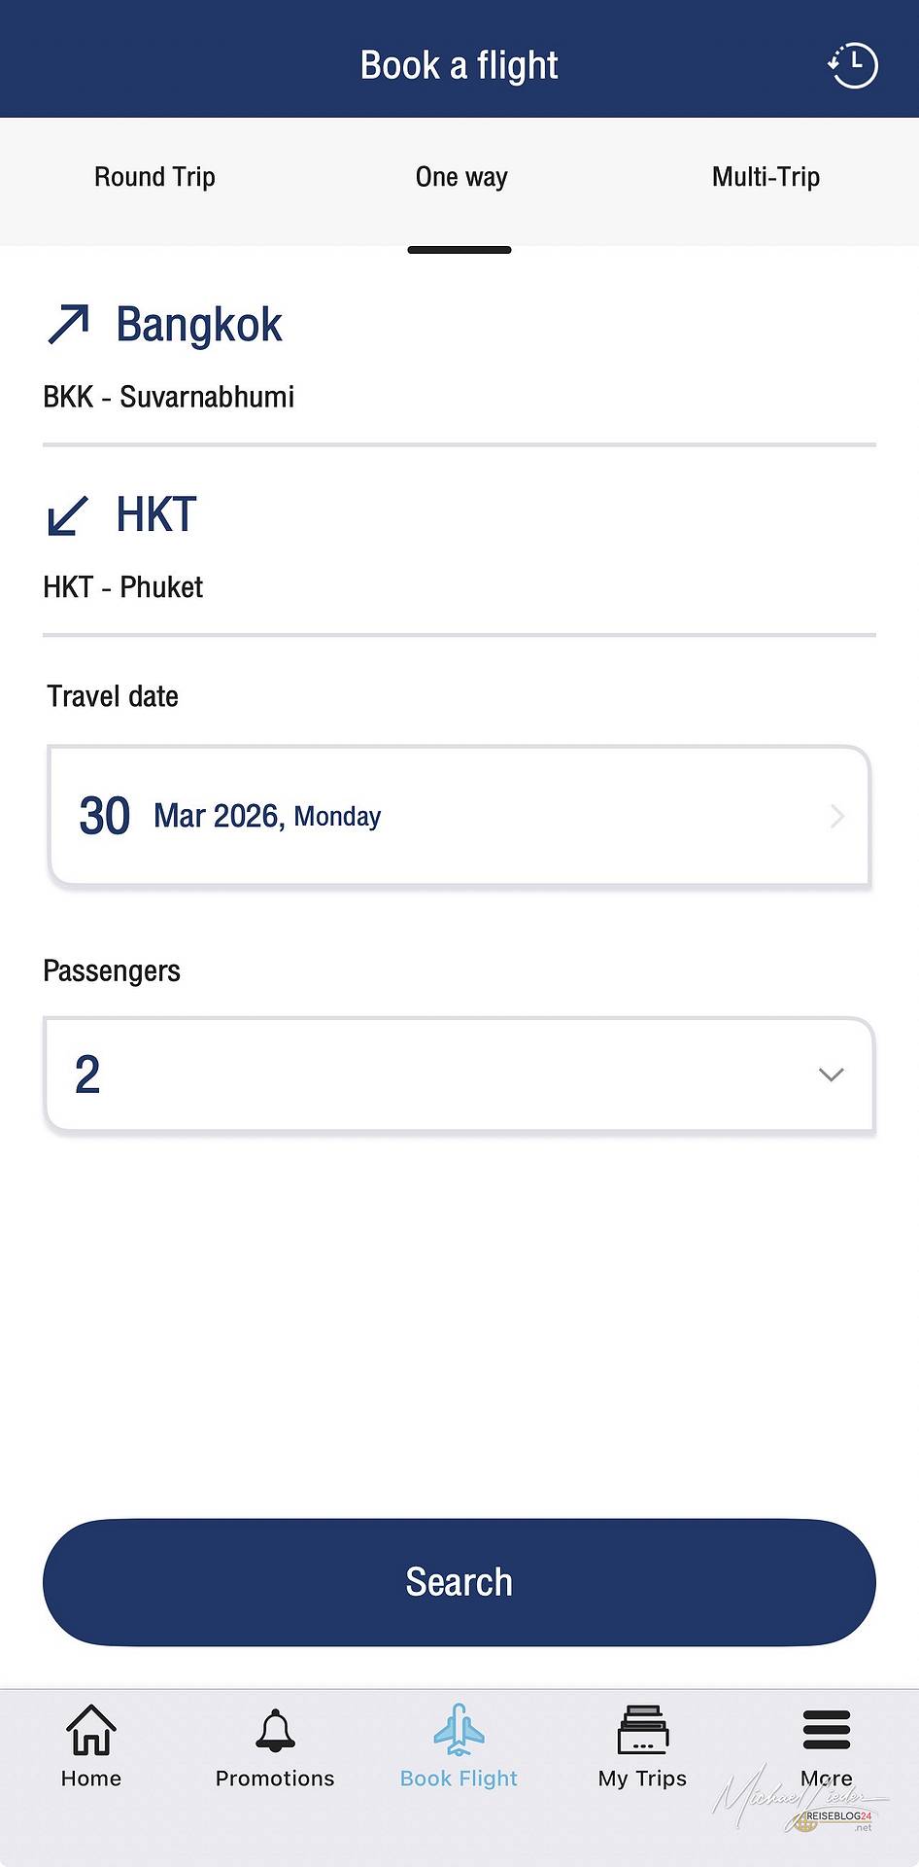This screenshot has height=1867, width=919.
Task: Select the Book Flight airplane icon
Action: pos(459,1731)
